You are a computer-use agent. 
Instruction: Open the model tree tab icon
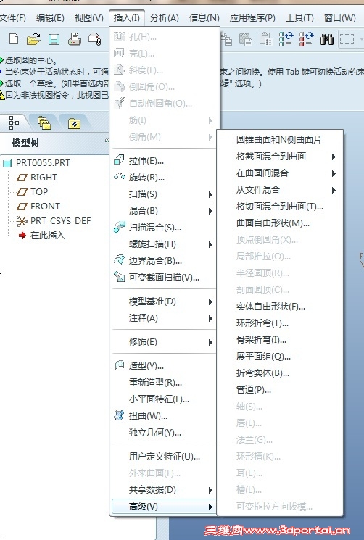coord(14,122)
